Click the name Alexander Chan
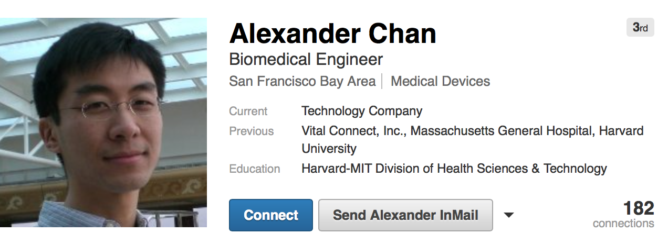Image resolution: width=668 pixels, height=245 pixels. coord(332,34)
